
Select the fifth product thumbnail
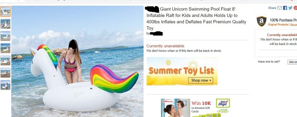[6, 61]
